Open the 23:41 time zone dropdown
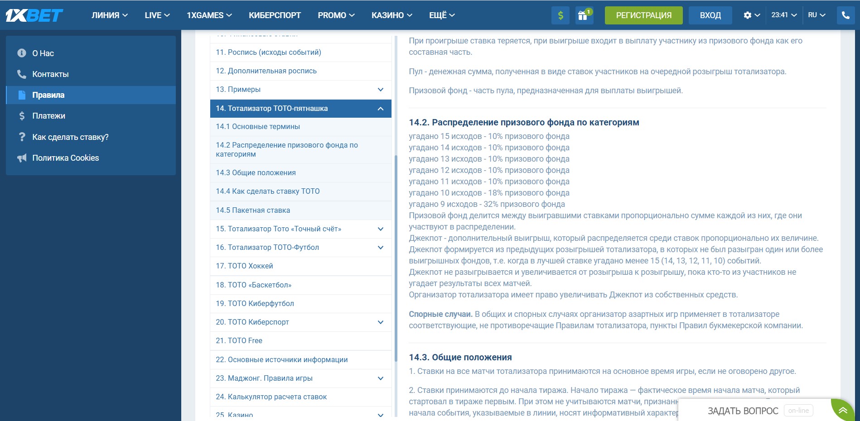Viewport: 860px width, 421px height. (x=784, y=15)
